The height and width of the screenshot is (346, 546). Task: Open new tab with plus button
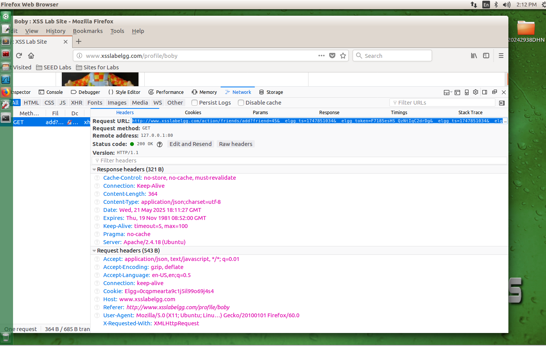(79, 41)
